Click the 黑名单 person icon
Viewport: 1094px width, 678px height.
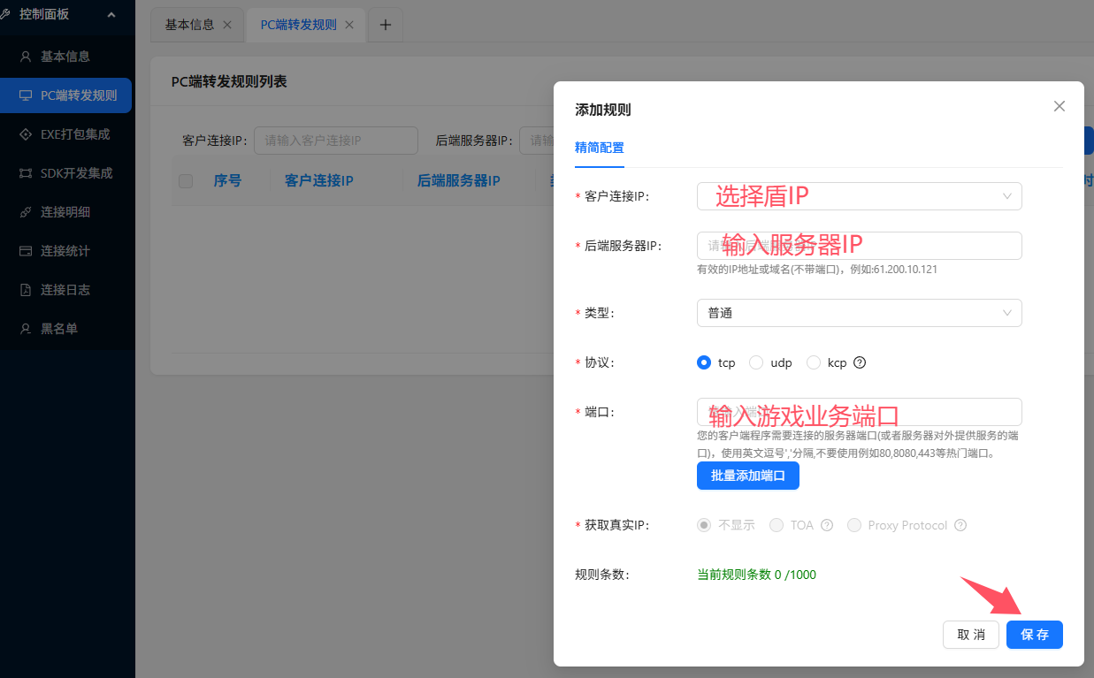click(26, 329)
